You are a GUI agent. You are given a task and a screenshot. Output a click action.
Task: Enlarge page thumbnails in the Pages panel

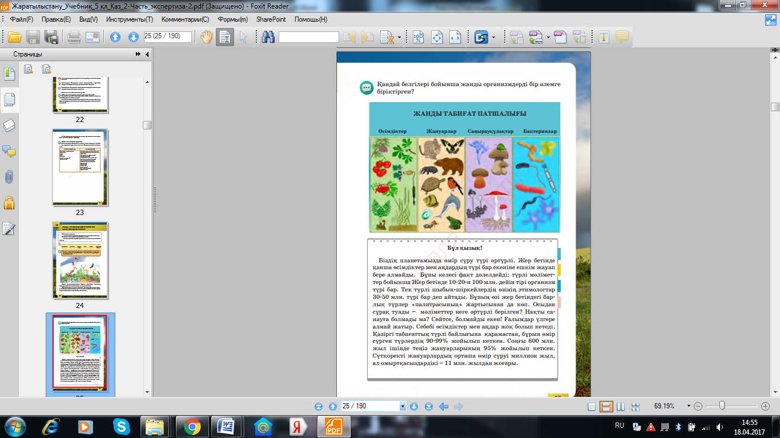(29, 70)
